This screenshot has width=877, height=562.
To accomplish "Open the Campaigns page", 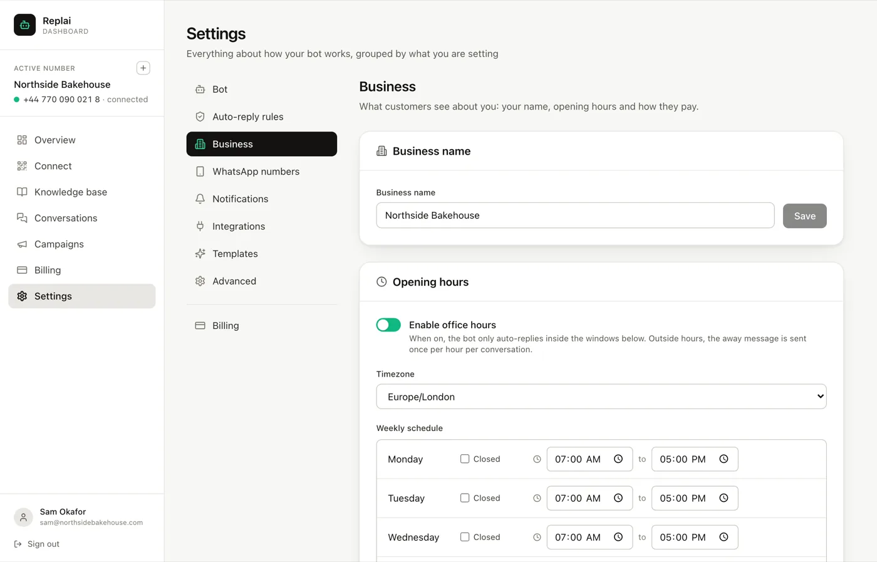I will (82, 244).
